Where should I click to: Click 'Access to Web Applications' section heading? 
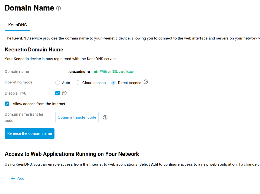coord(72,154)
